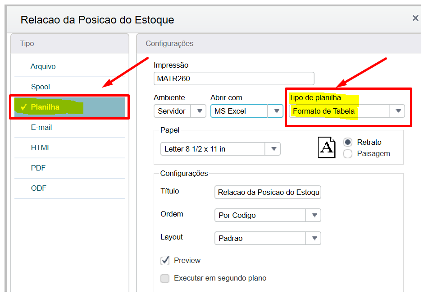This screenshot has height=295, width=424.
Task: Open the Tipo de planilha dropdown
Action: coord(398,111)
